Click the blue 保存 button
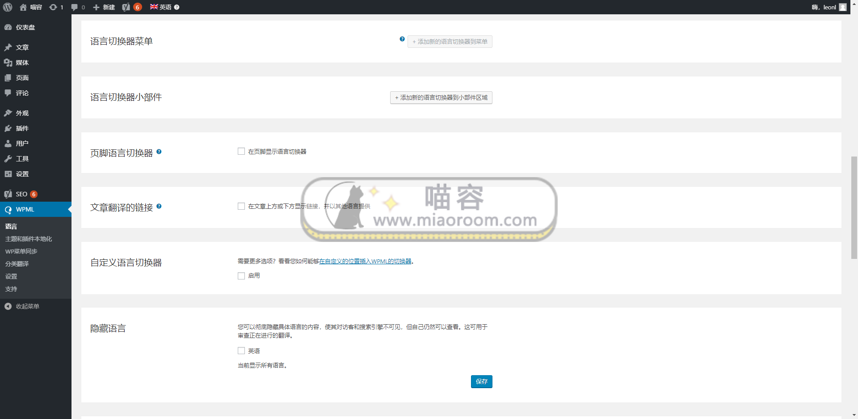The height and width of the screenshot is (419, 858). pos(481,381)
